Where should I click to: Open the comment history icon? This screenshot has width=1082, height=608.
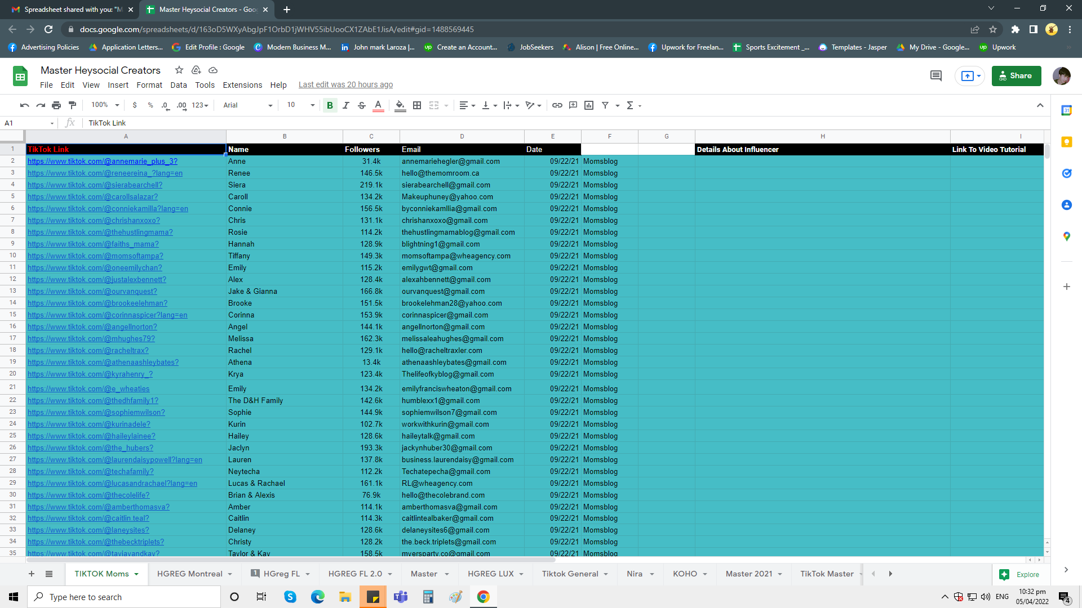[x=935, y=75]
